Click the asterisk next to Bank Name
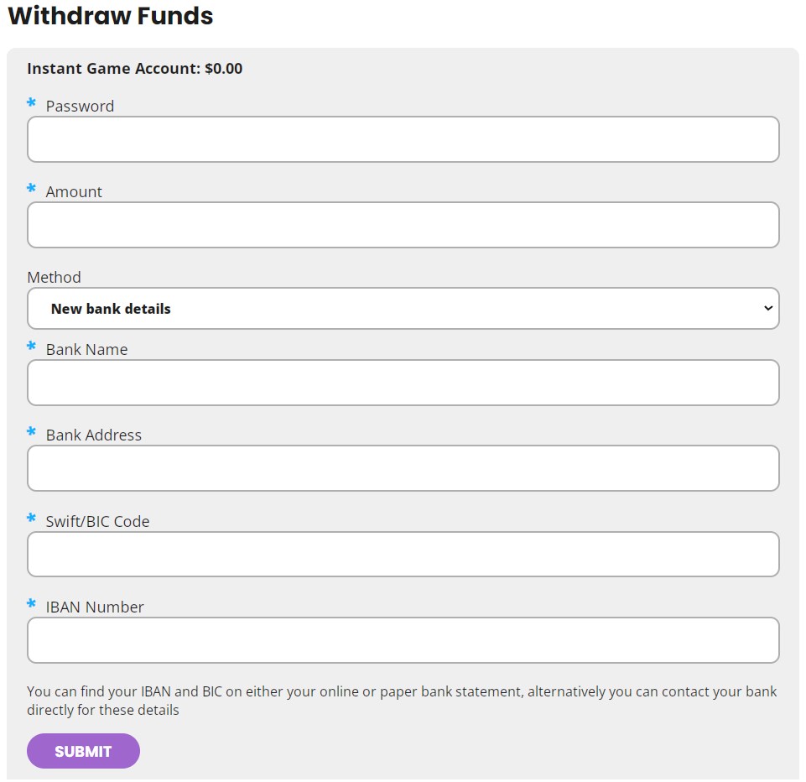This screenshot has height=782, width=806. tap(32, 347)
